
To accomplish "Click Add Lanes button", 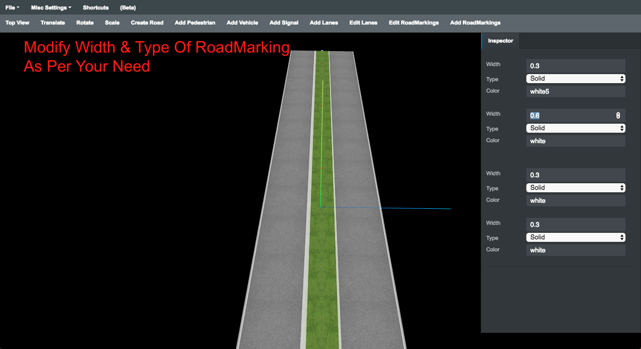I will (x=324, y=23).
